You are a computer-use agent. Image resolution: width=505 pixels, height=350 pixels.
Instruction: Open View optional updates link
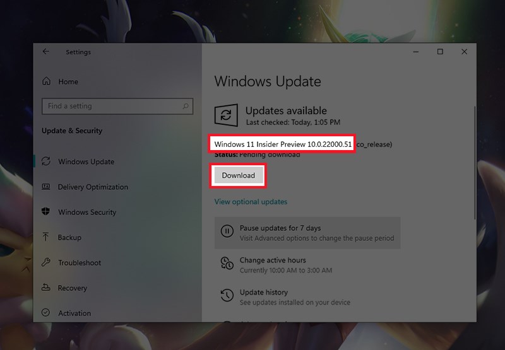point(251,202)
